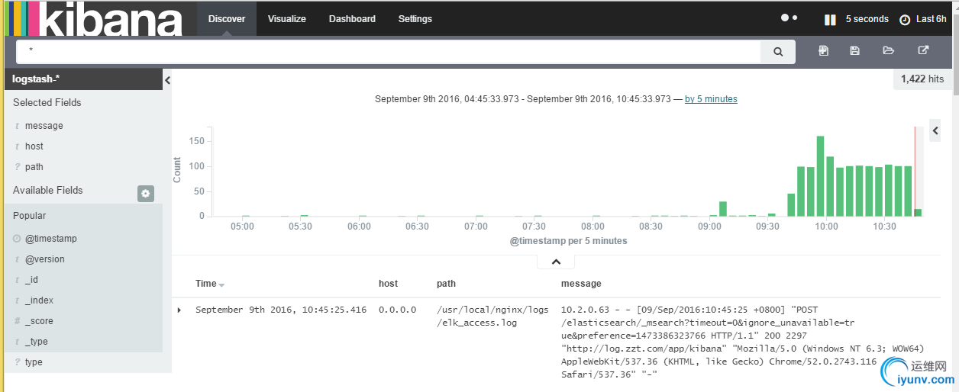959x392 pixels.
Task: Click the search magnifier button
Action: 778,52
